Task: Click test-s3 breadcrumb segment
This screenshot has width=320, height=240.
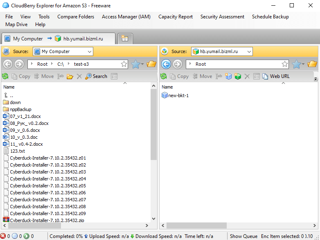Action: [x=81, y=64]
